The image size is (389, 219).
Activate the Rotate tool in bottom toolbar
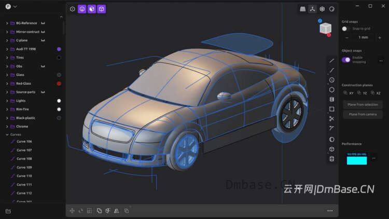coord(80,211)
